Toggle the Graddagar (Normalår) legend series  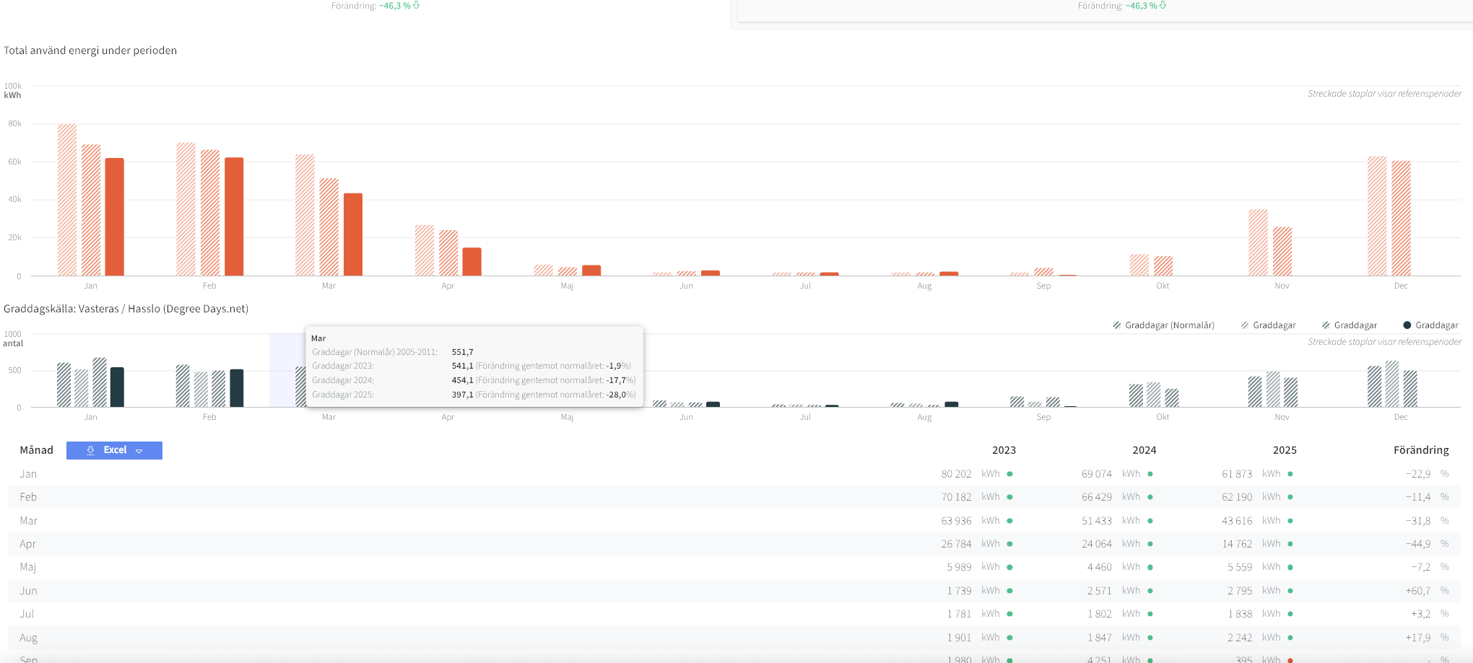point(1169,325)
